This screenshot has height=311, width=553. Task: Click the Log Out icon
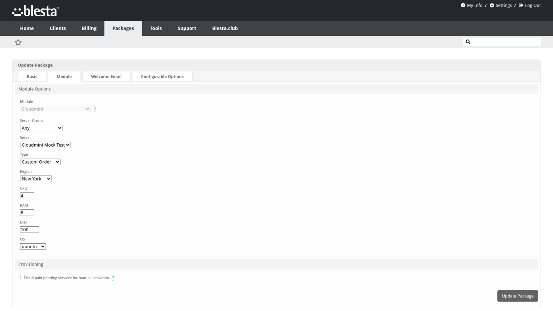(x=521, y=5)
